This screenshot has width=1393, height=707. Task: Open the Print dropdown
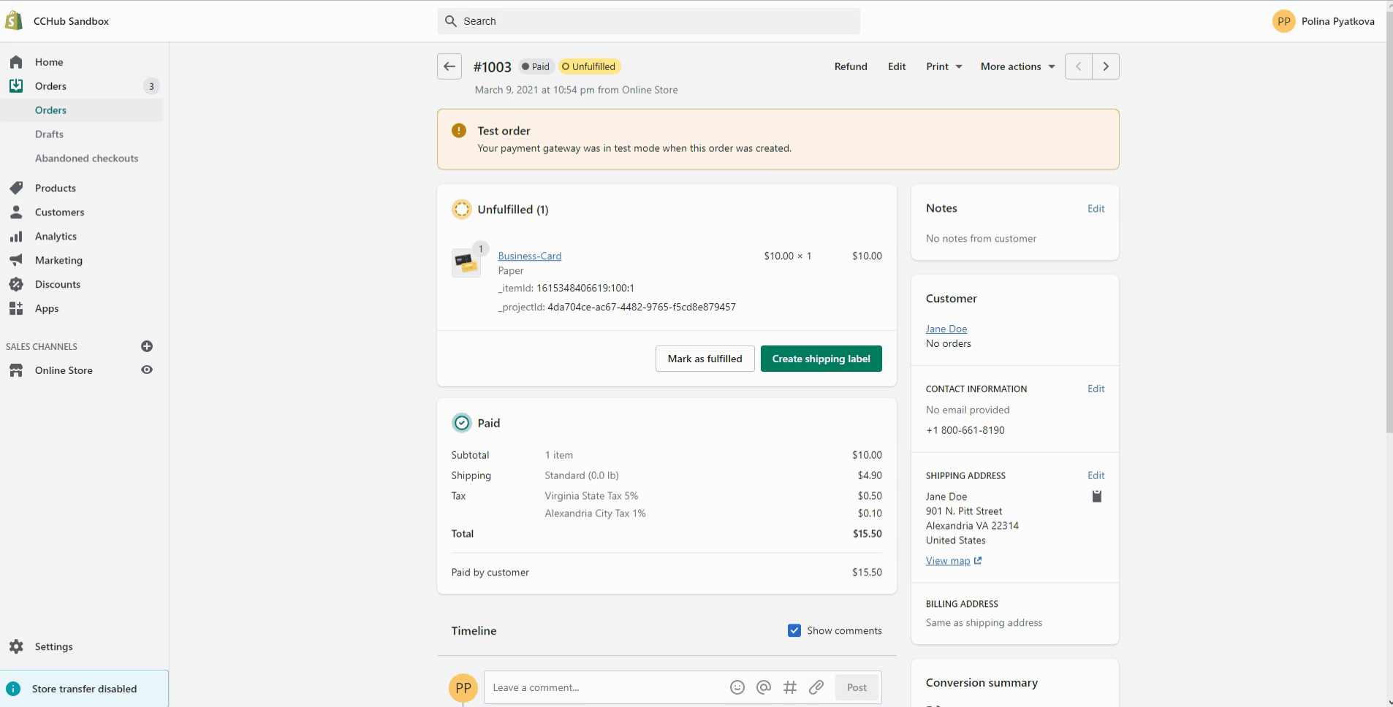(944, 66)
